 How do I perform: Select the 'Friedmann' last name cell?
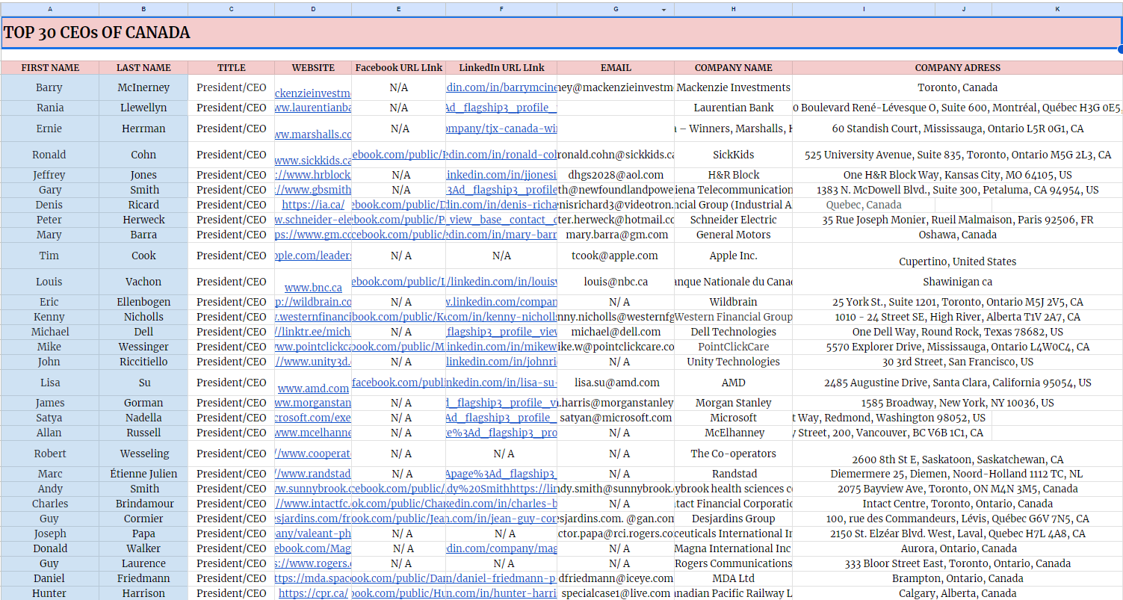point(143,578)
